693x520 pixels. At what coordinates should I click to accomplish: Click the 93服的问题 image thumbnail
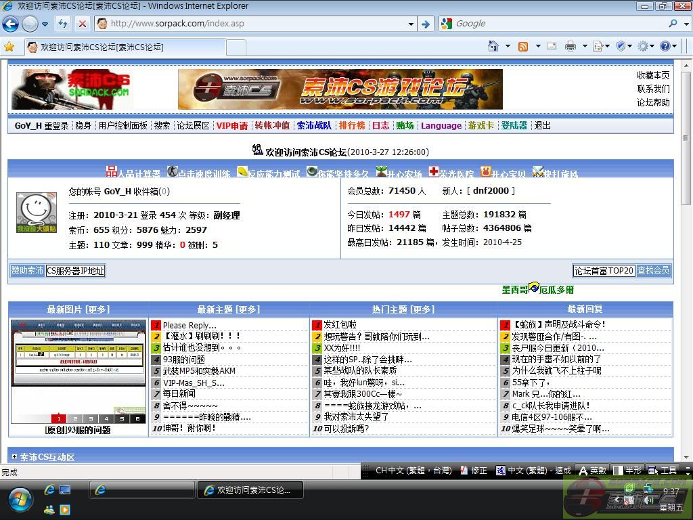coord(78,371)
